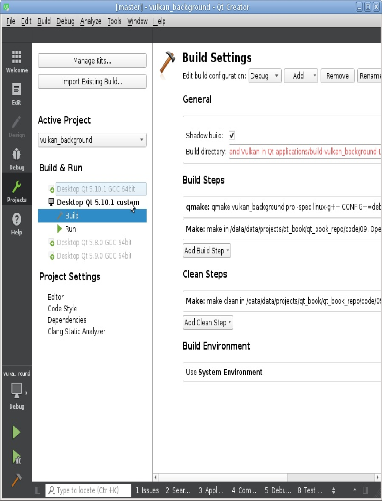Screen dimensions: 382x501
Task: Open the Issues output pane
Action: click(148, 490)
